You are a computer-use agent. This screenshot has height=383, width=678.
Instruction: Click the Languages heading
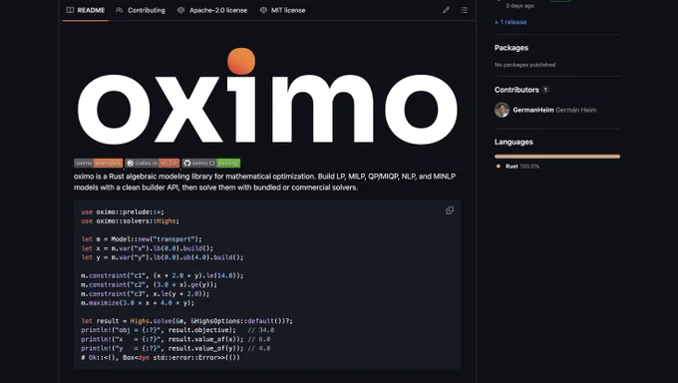tap(513, 142)
